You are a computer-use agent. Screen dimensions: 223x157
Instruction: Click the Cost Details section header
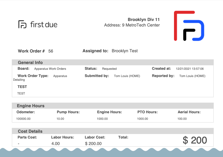pyautogui.click(x=113, y=131)
